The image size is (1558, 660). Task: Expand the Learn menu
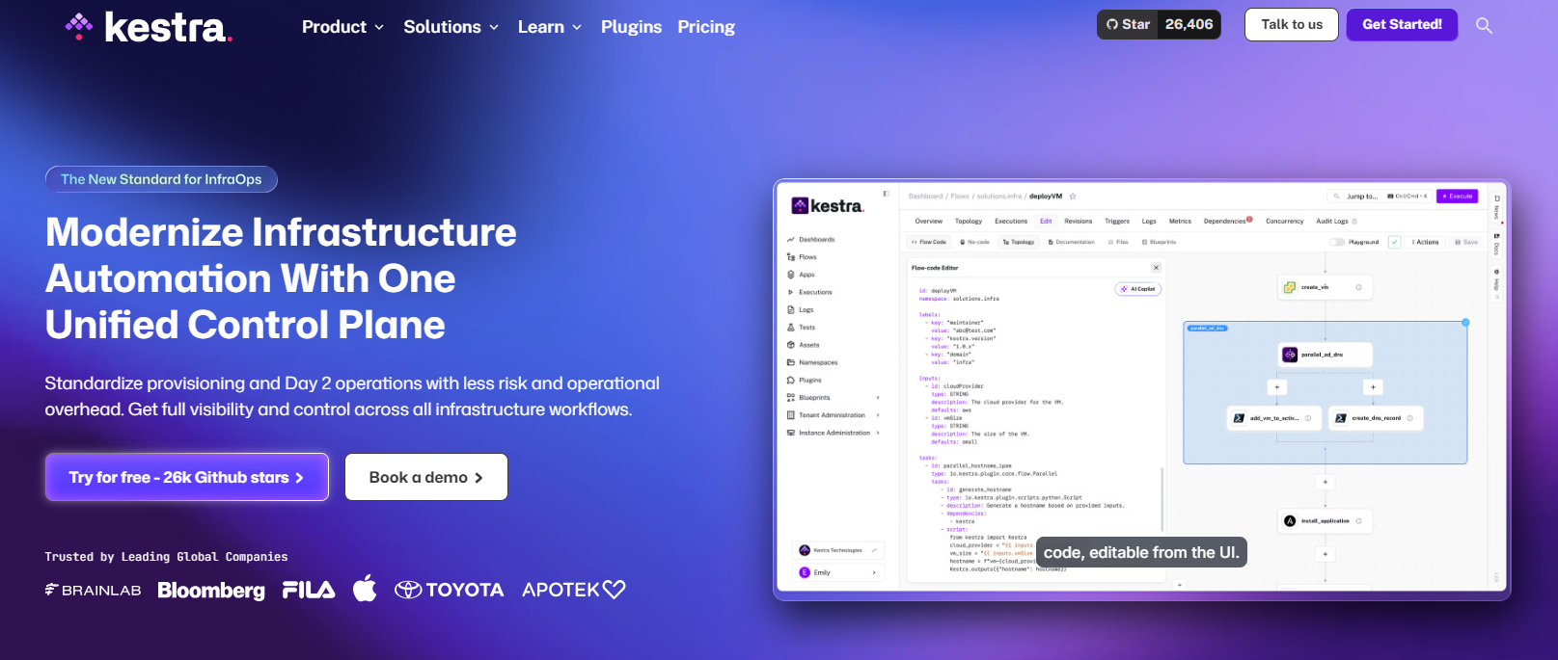(x=549, y=27)
